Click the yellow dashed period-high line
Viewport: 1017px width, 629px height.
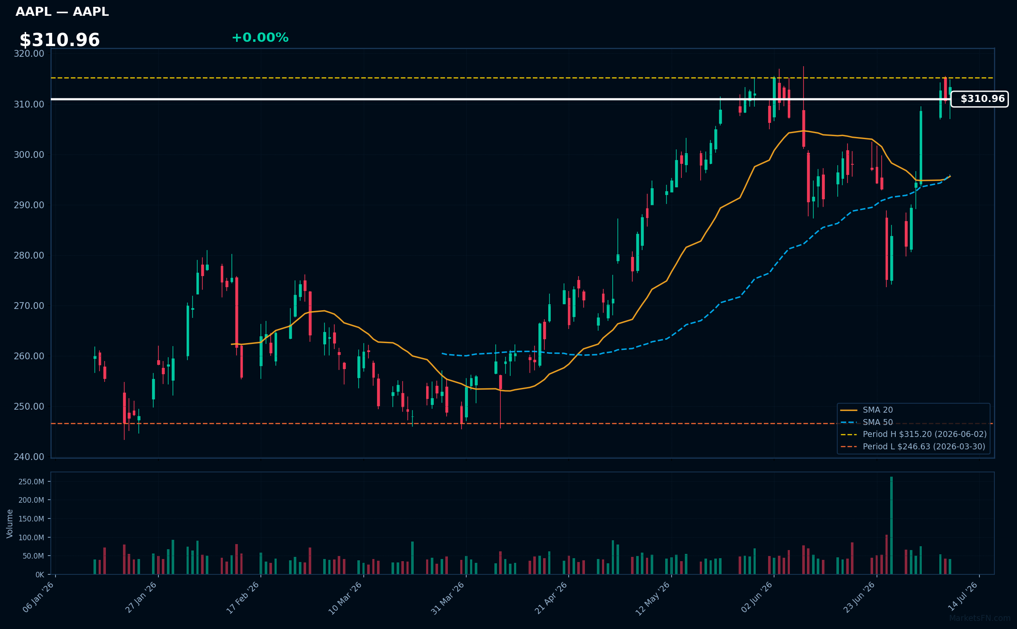coord(522,78)
